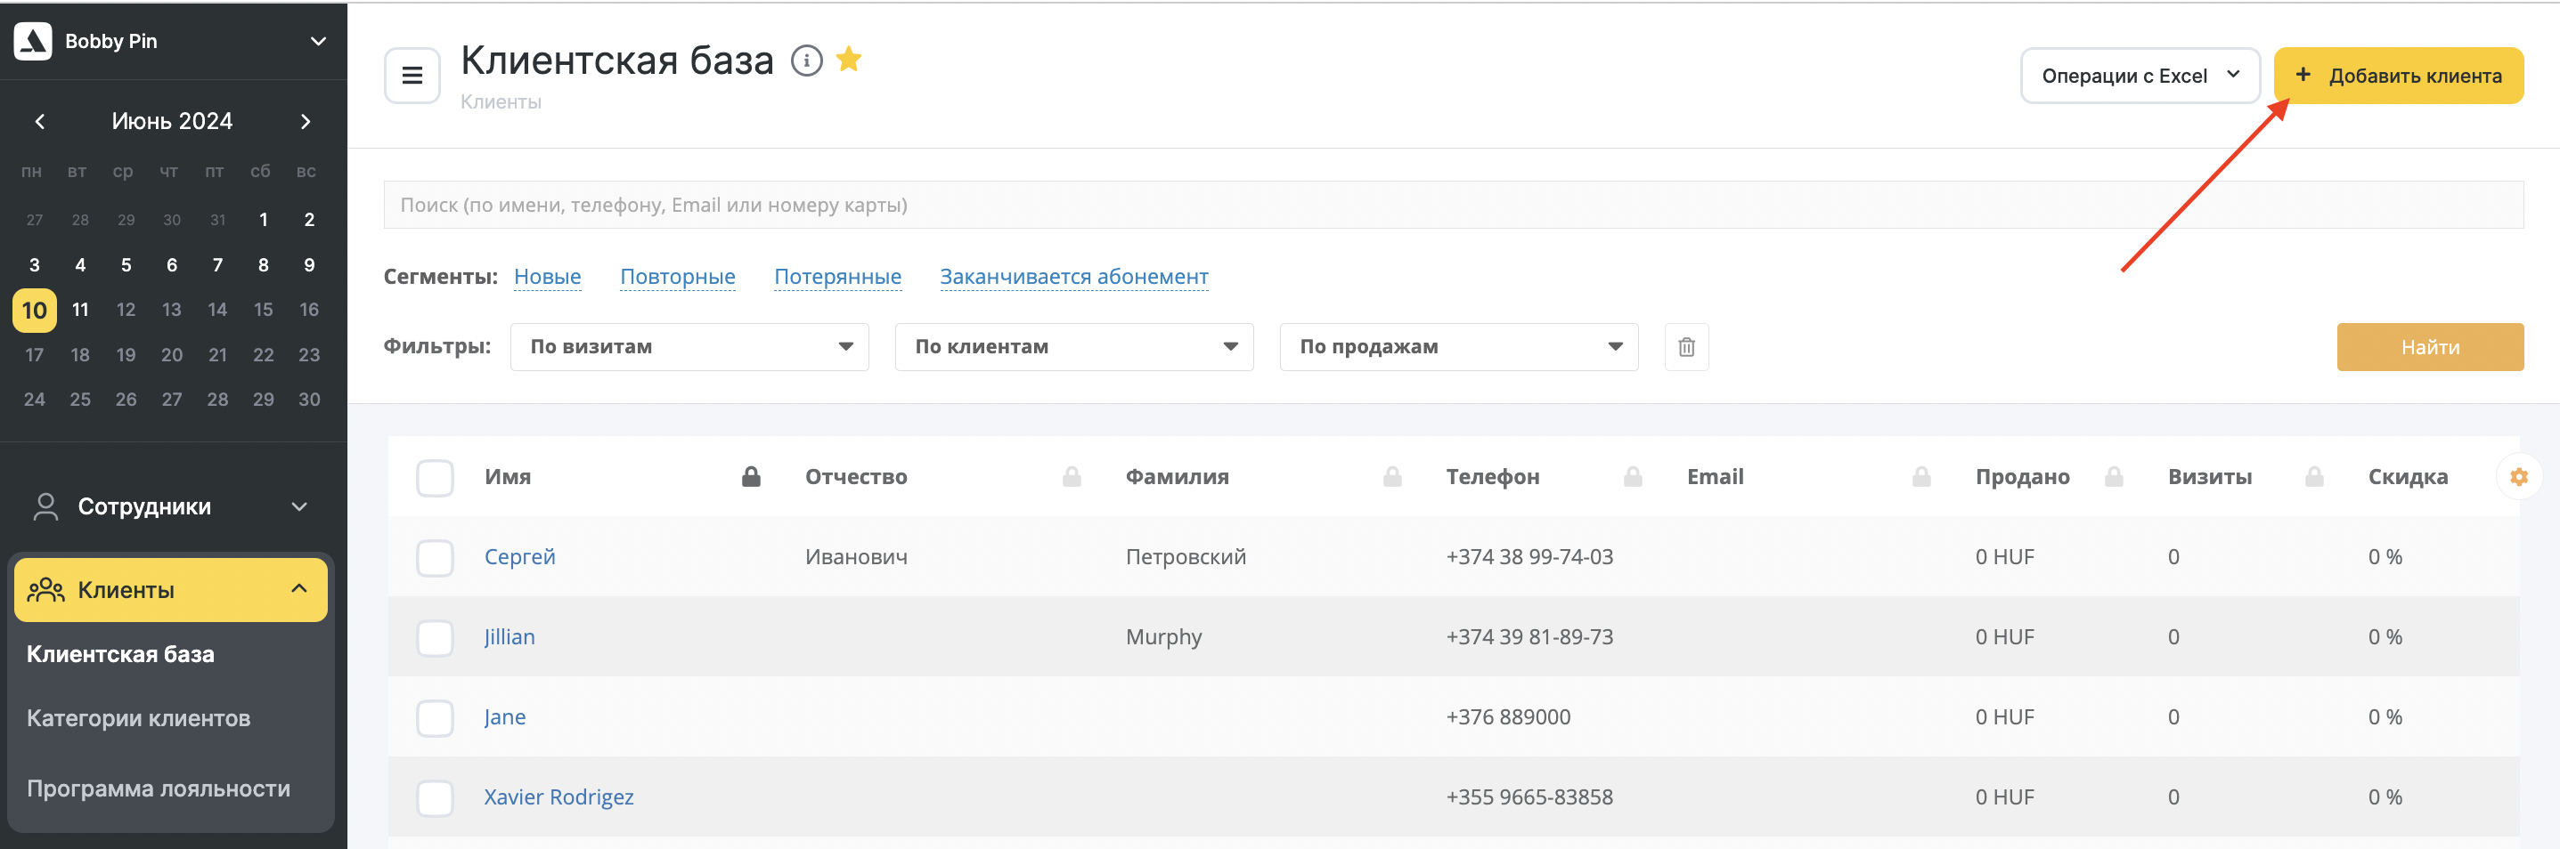This screenshot has height=849, width=2560.
Task: Click the lock icon next to Фамилия
Action: pos(1392,477)
